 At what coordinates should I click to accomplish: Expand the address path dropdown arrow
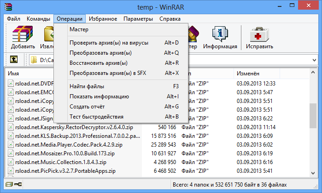pos(314,60)
